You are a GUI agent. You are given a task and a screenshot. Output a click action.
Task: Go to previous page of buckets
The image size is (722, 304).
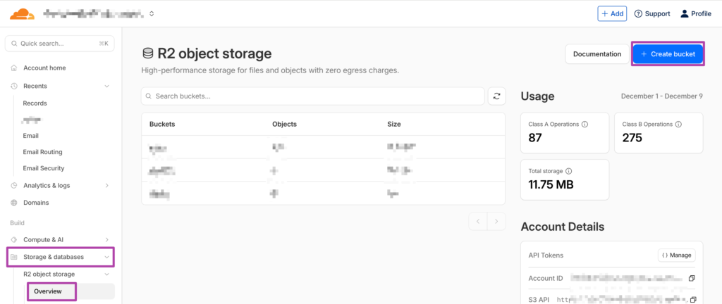[x=478, y=222]
